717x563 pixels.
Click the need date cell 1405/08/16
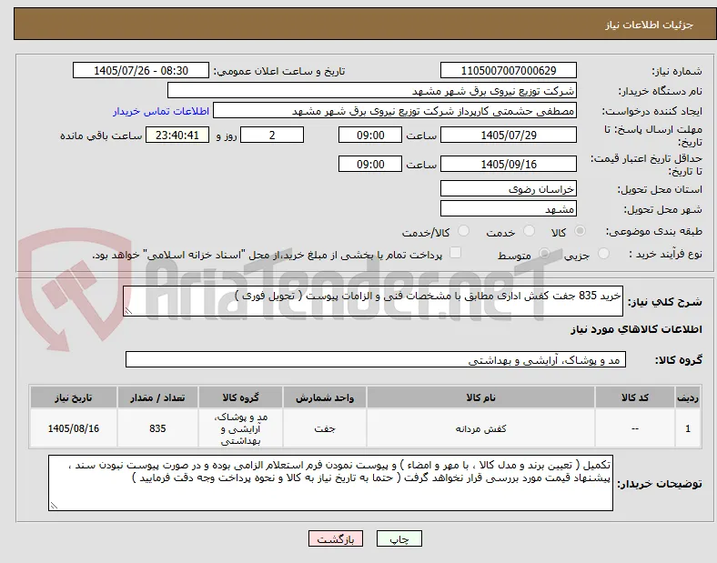point(74,428)
